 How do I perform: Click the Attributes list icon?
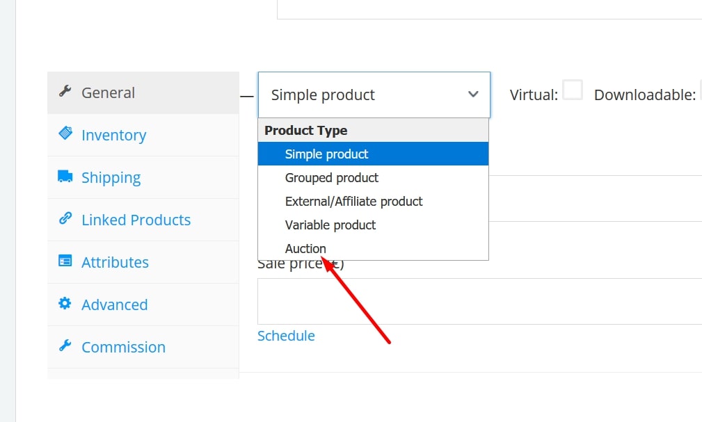(x=65, y=261)
